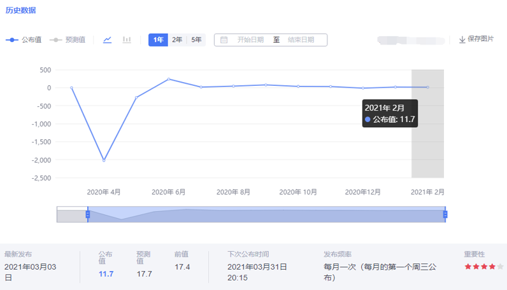Click the 最新发布 date 2021年03月03日
Image resolution: width=507 pixels, height=290 pixels.
(x=31, y=272)
